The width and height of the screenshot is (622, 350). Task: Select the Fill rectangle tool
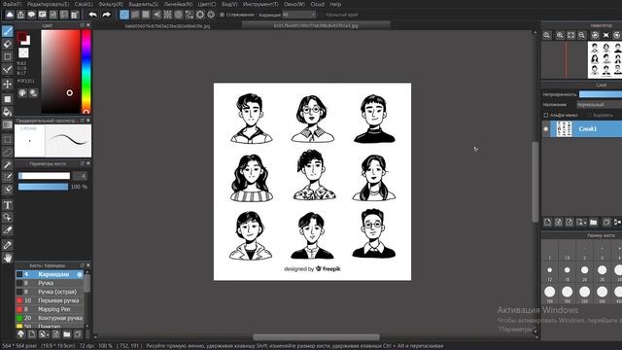click(8, 99)
